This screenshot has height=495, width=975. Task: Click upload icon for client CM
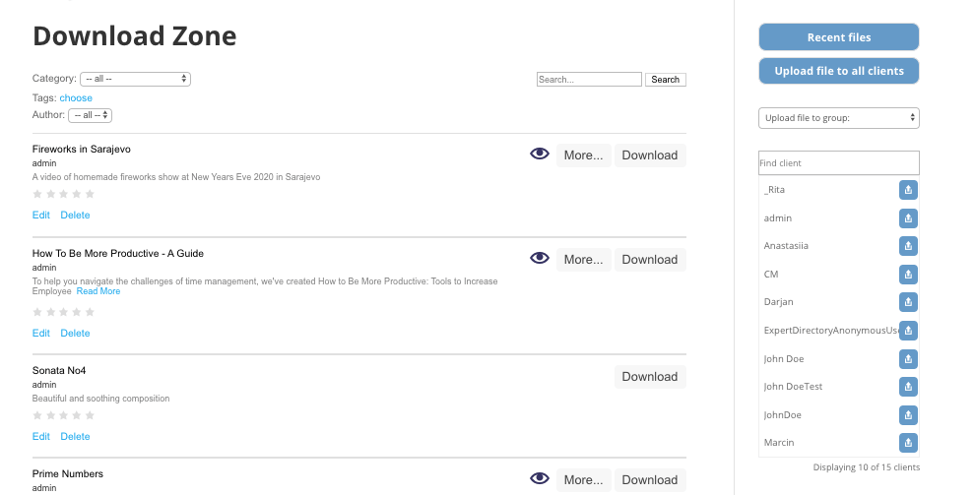tap(908, 275)
